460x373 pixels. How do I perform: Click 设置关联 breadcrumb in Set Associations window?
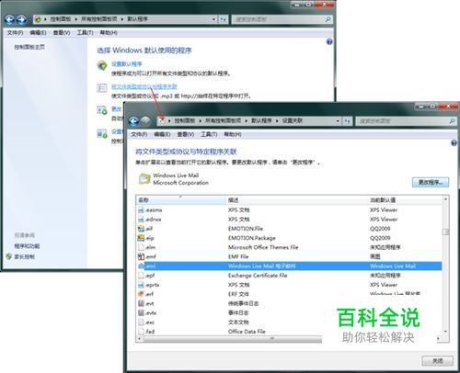[x=293, y=121]
